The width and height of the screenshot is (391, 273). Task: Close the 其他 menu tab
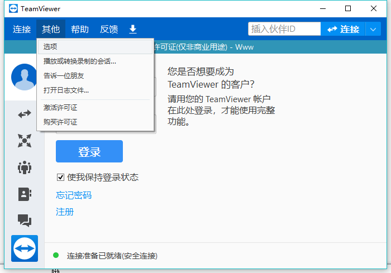point(51,29)
